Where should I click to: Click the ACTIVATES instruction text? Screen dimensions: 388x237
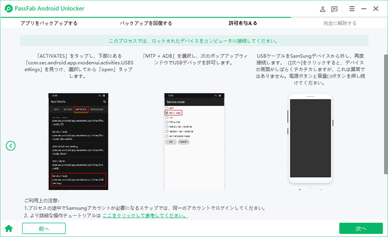click(79, 66)
